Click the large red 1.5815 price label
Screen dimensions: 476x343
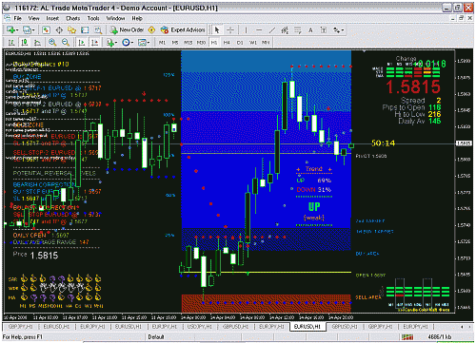413,86
